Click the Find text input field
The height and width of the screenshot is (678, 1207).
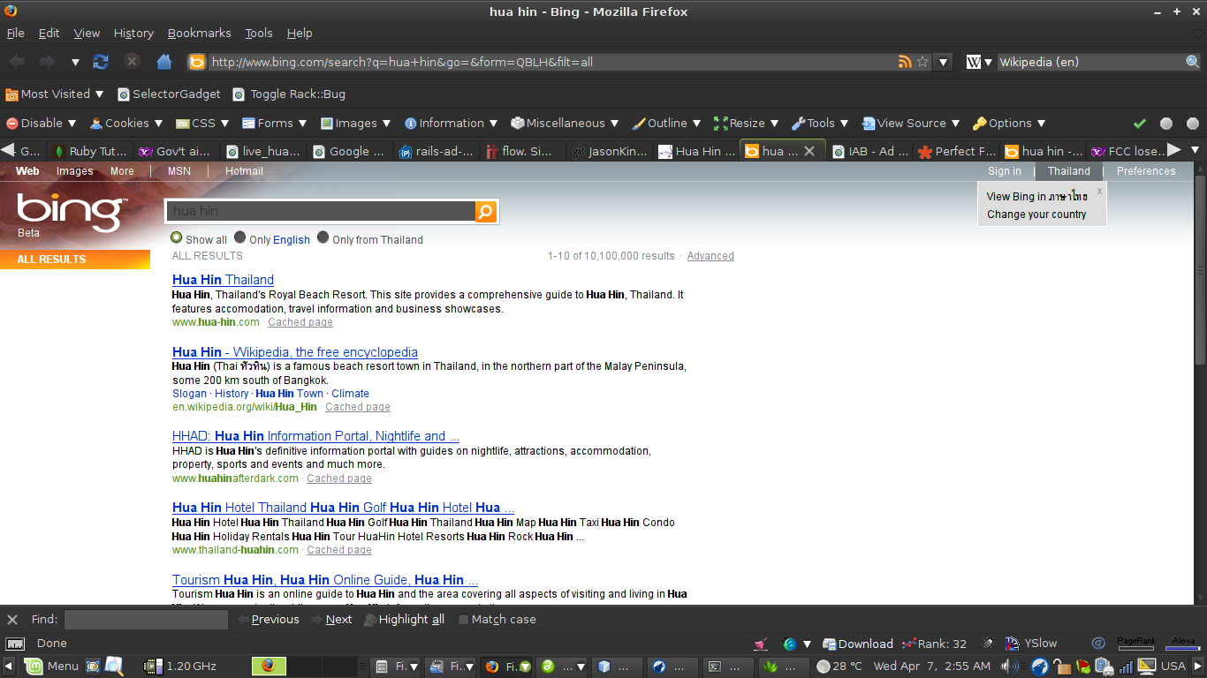coord(146,620)
